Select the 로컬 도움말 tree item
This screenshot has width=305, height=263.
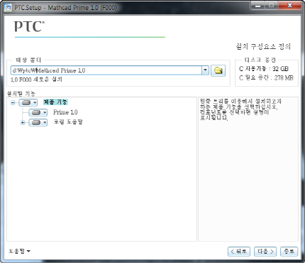68,122
